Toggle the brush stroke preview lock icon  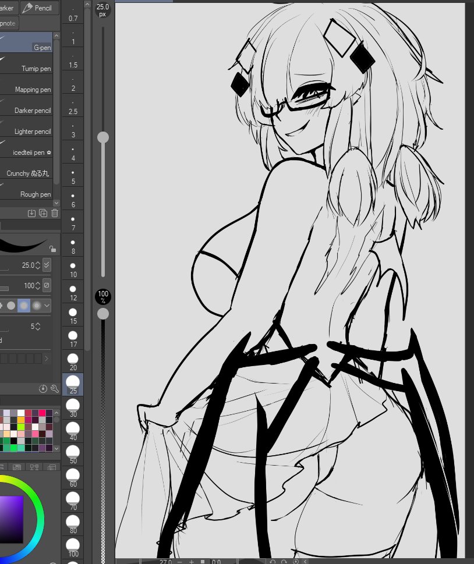coord(52,249)
